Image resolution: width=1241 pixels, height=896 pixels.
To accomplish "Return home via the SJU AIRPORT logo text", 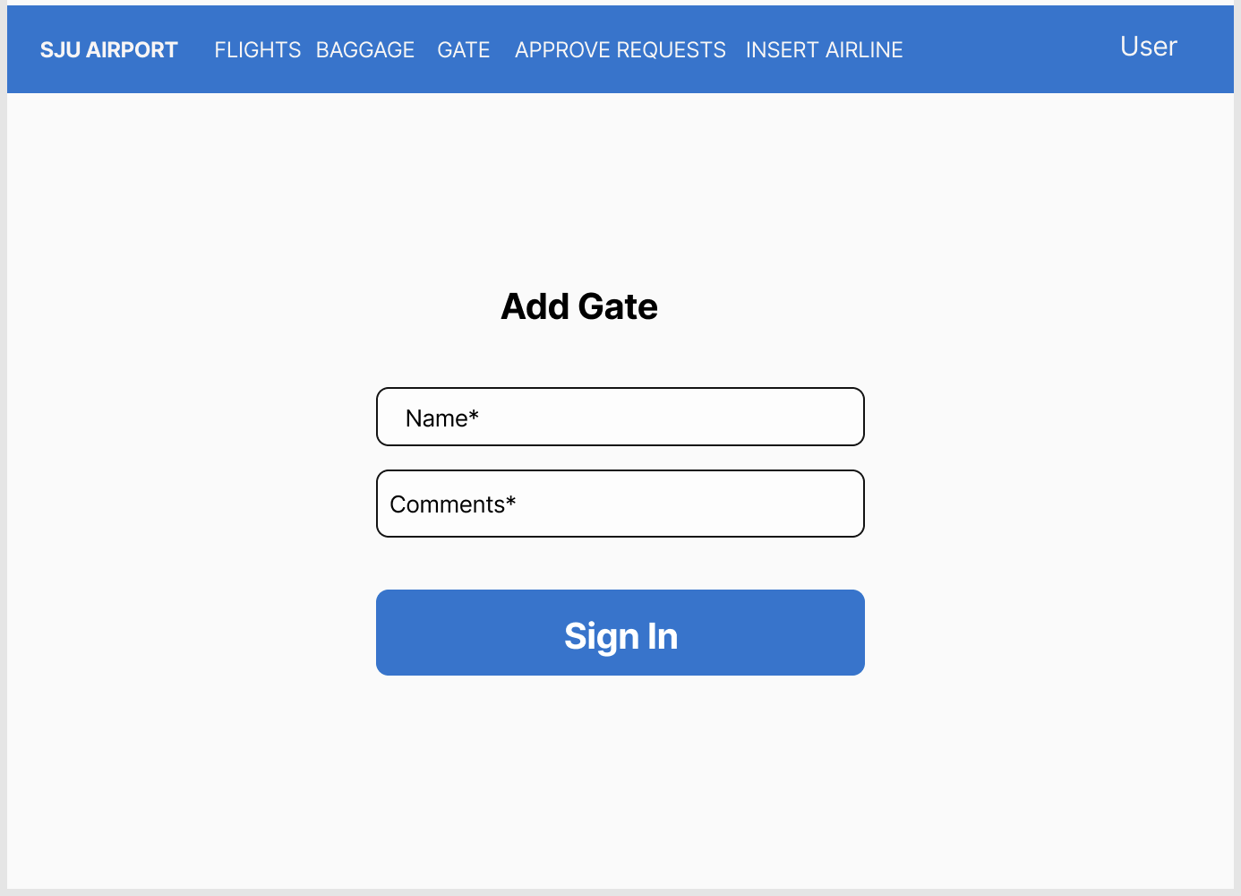I will (108, 49).
